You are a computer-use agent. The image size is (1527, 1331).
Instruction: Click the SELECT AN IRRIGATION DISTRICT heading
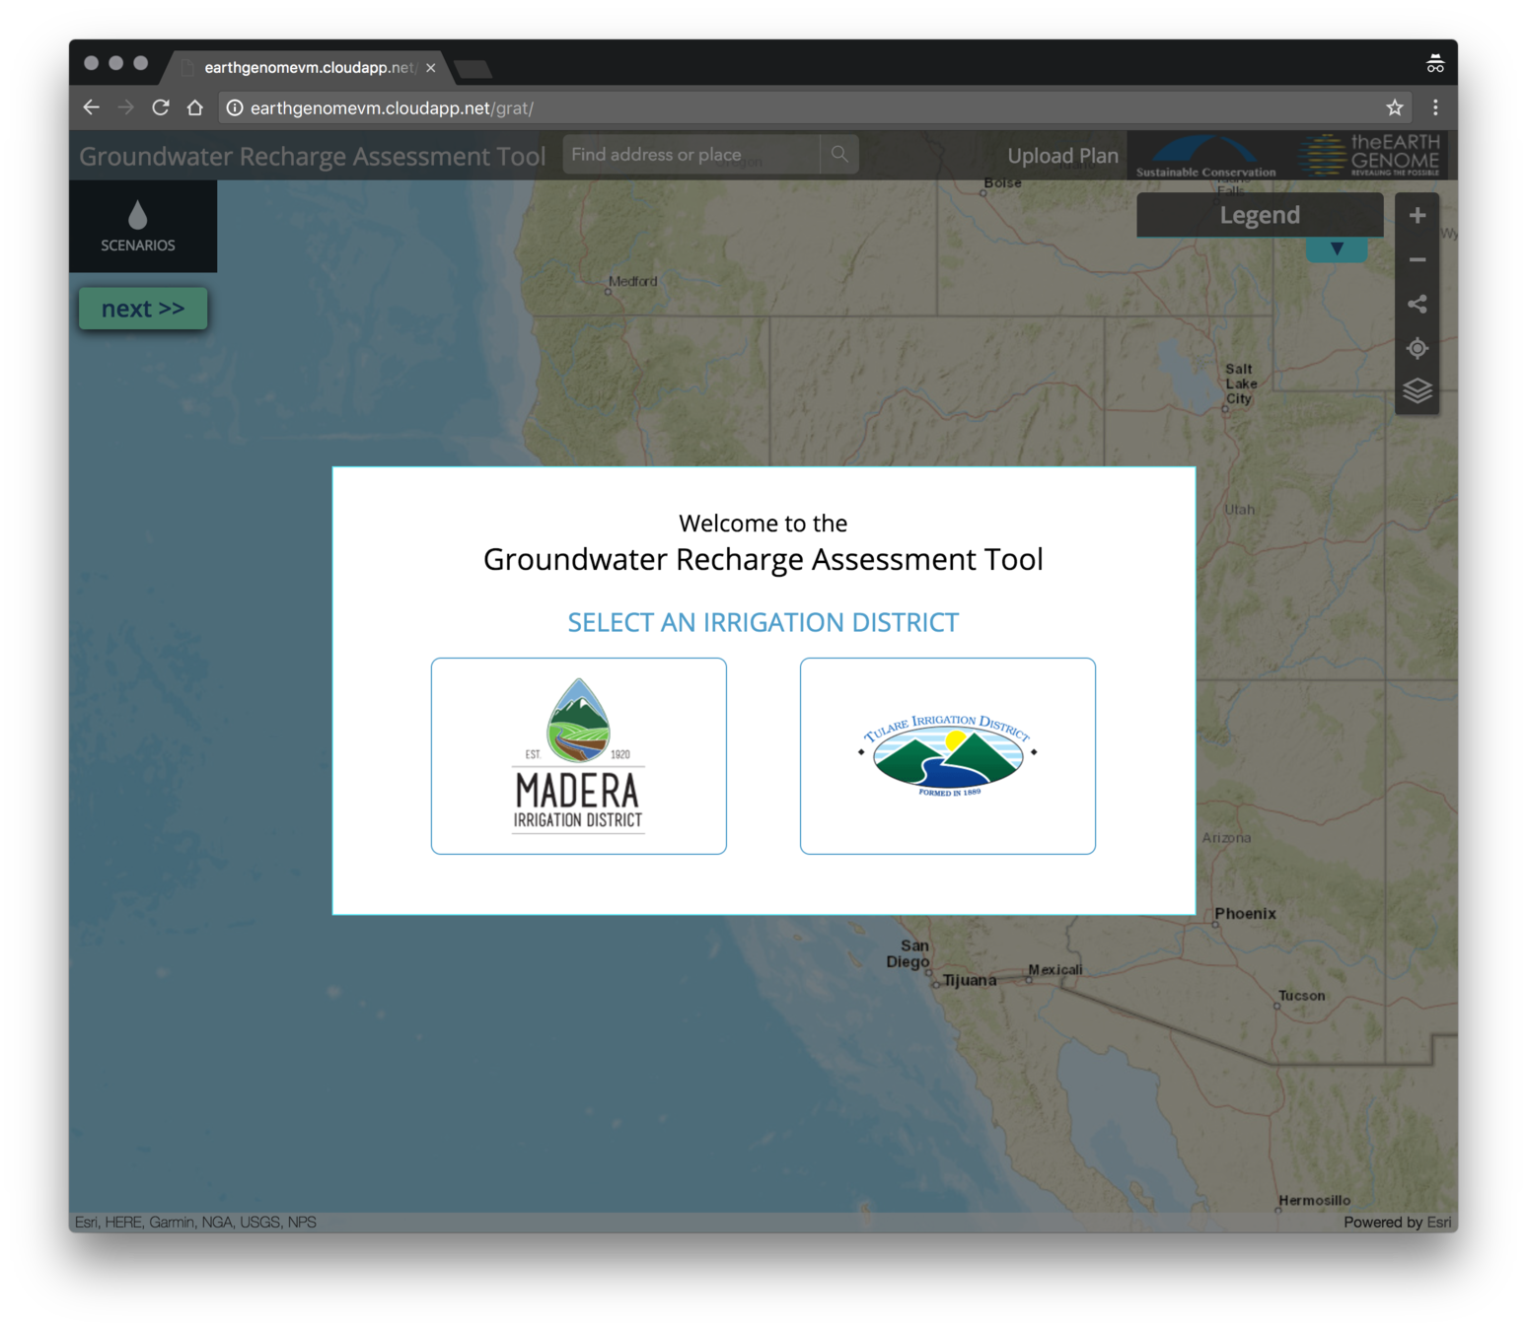point(763,622)
